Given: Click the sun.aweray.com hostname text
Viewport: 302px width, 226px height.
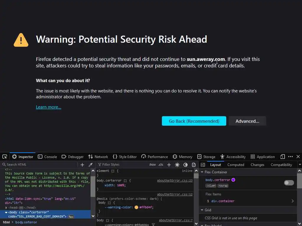Looking at the screenshot, I should pyautogui.click(x=206, y=59).
